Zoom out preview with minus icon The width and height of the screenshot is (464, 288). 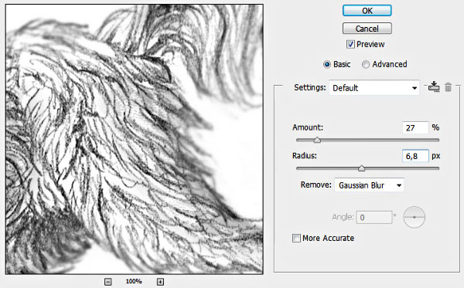[108, 282]
